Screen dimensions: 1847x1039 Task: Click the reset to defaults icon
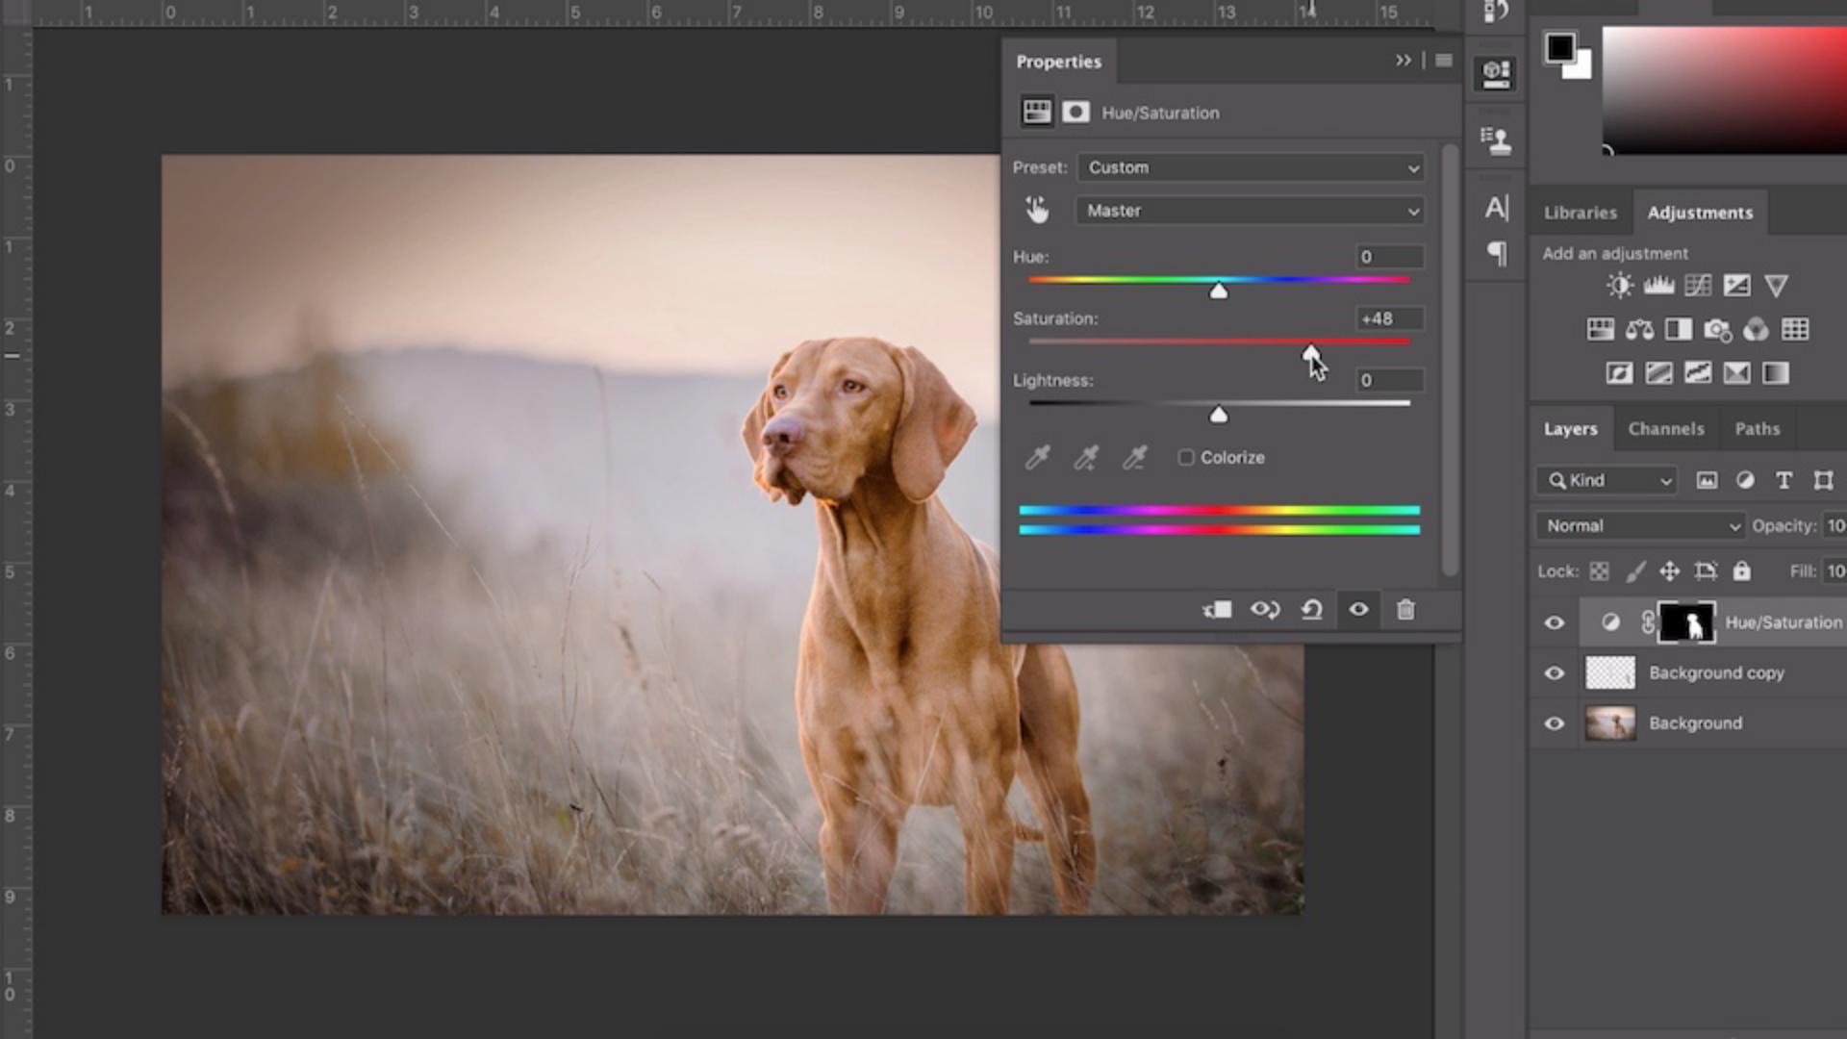[1312, 610]
